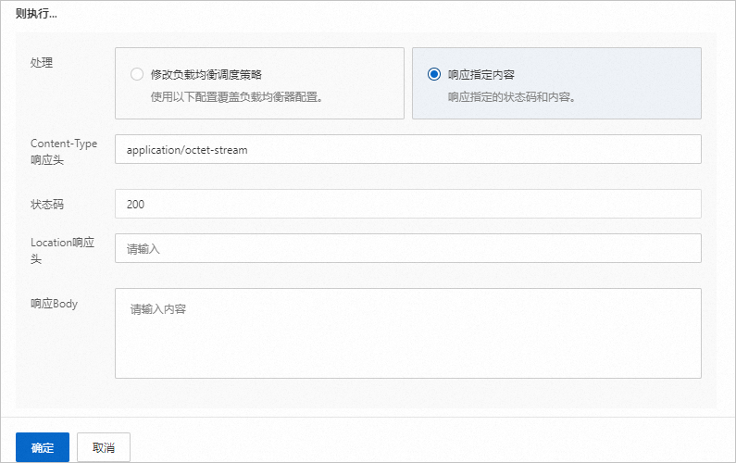
Task: Click the Location响应头 label
Action: [62, 251]
